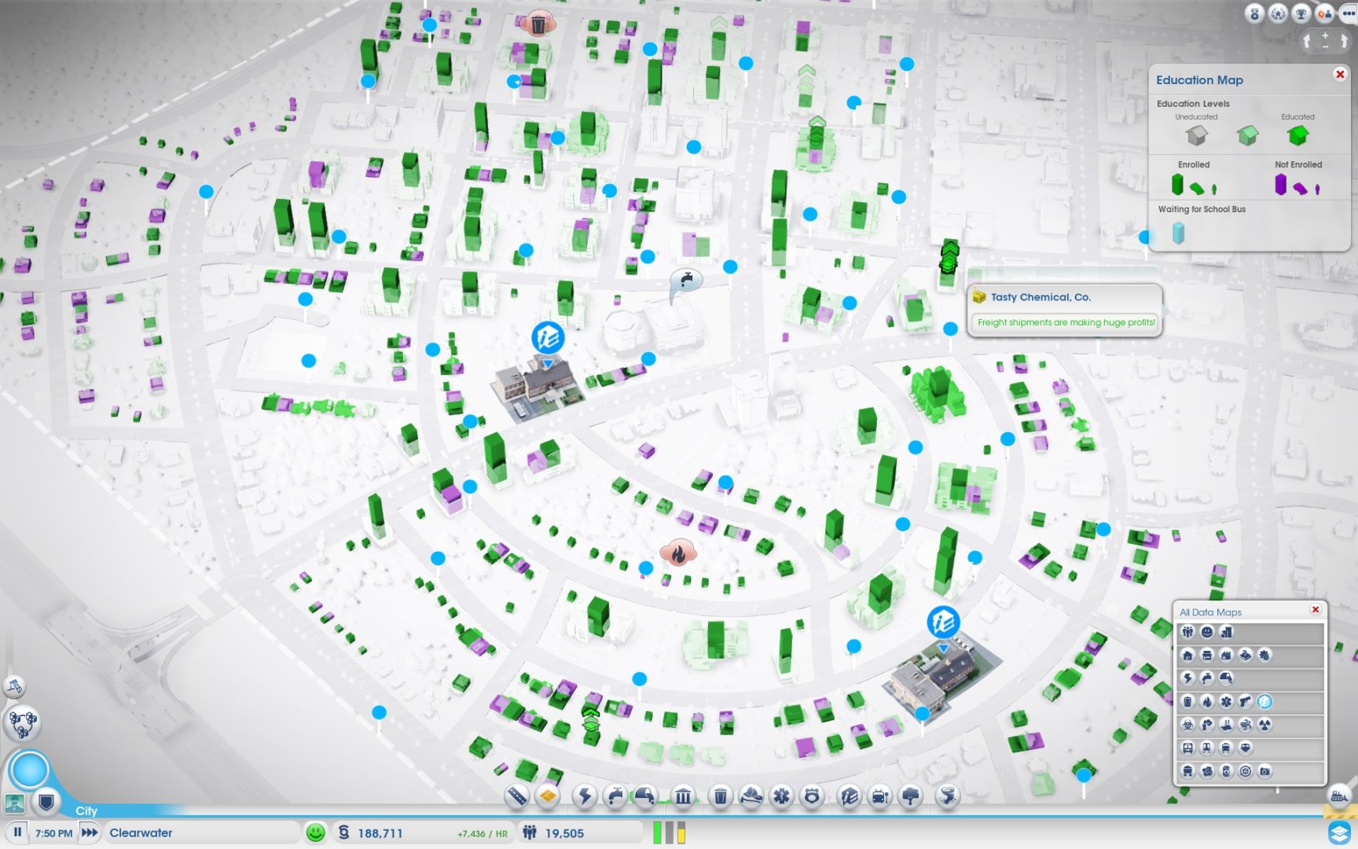This screenshot has width=1358, height=849.
Task: Show the Air Pollution smokestack map
Action: coord(1207,725)
